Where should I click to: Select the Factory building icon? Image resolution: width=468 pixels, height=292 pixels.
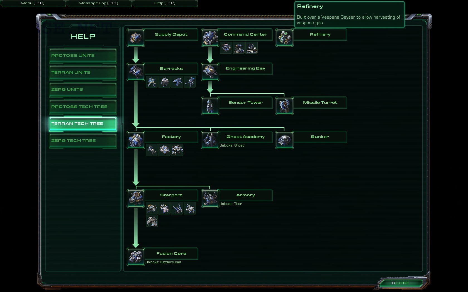[136, 140]
